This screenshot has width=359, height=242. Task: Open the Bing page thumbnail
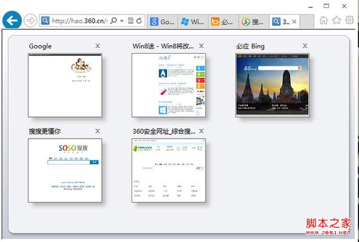pyautogui.click(x=272, y=85)
